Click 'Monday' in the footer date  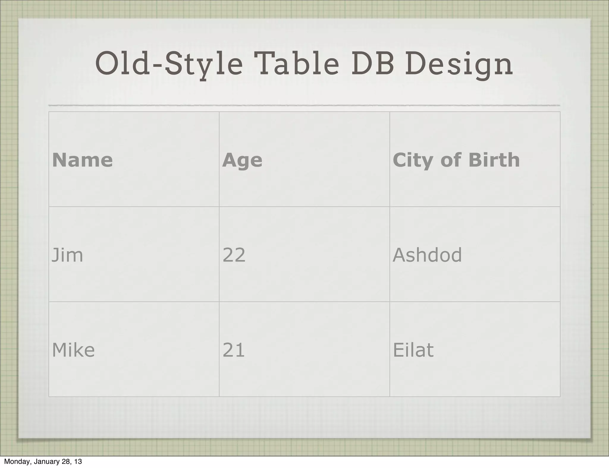click(x=17, y=461)
